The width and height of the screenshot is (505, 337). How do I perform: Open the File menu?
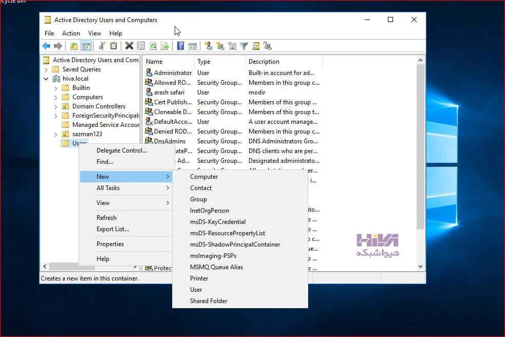49,33
